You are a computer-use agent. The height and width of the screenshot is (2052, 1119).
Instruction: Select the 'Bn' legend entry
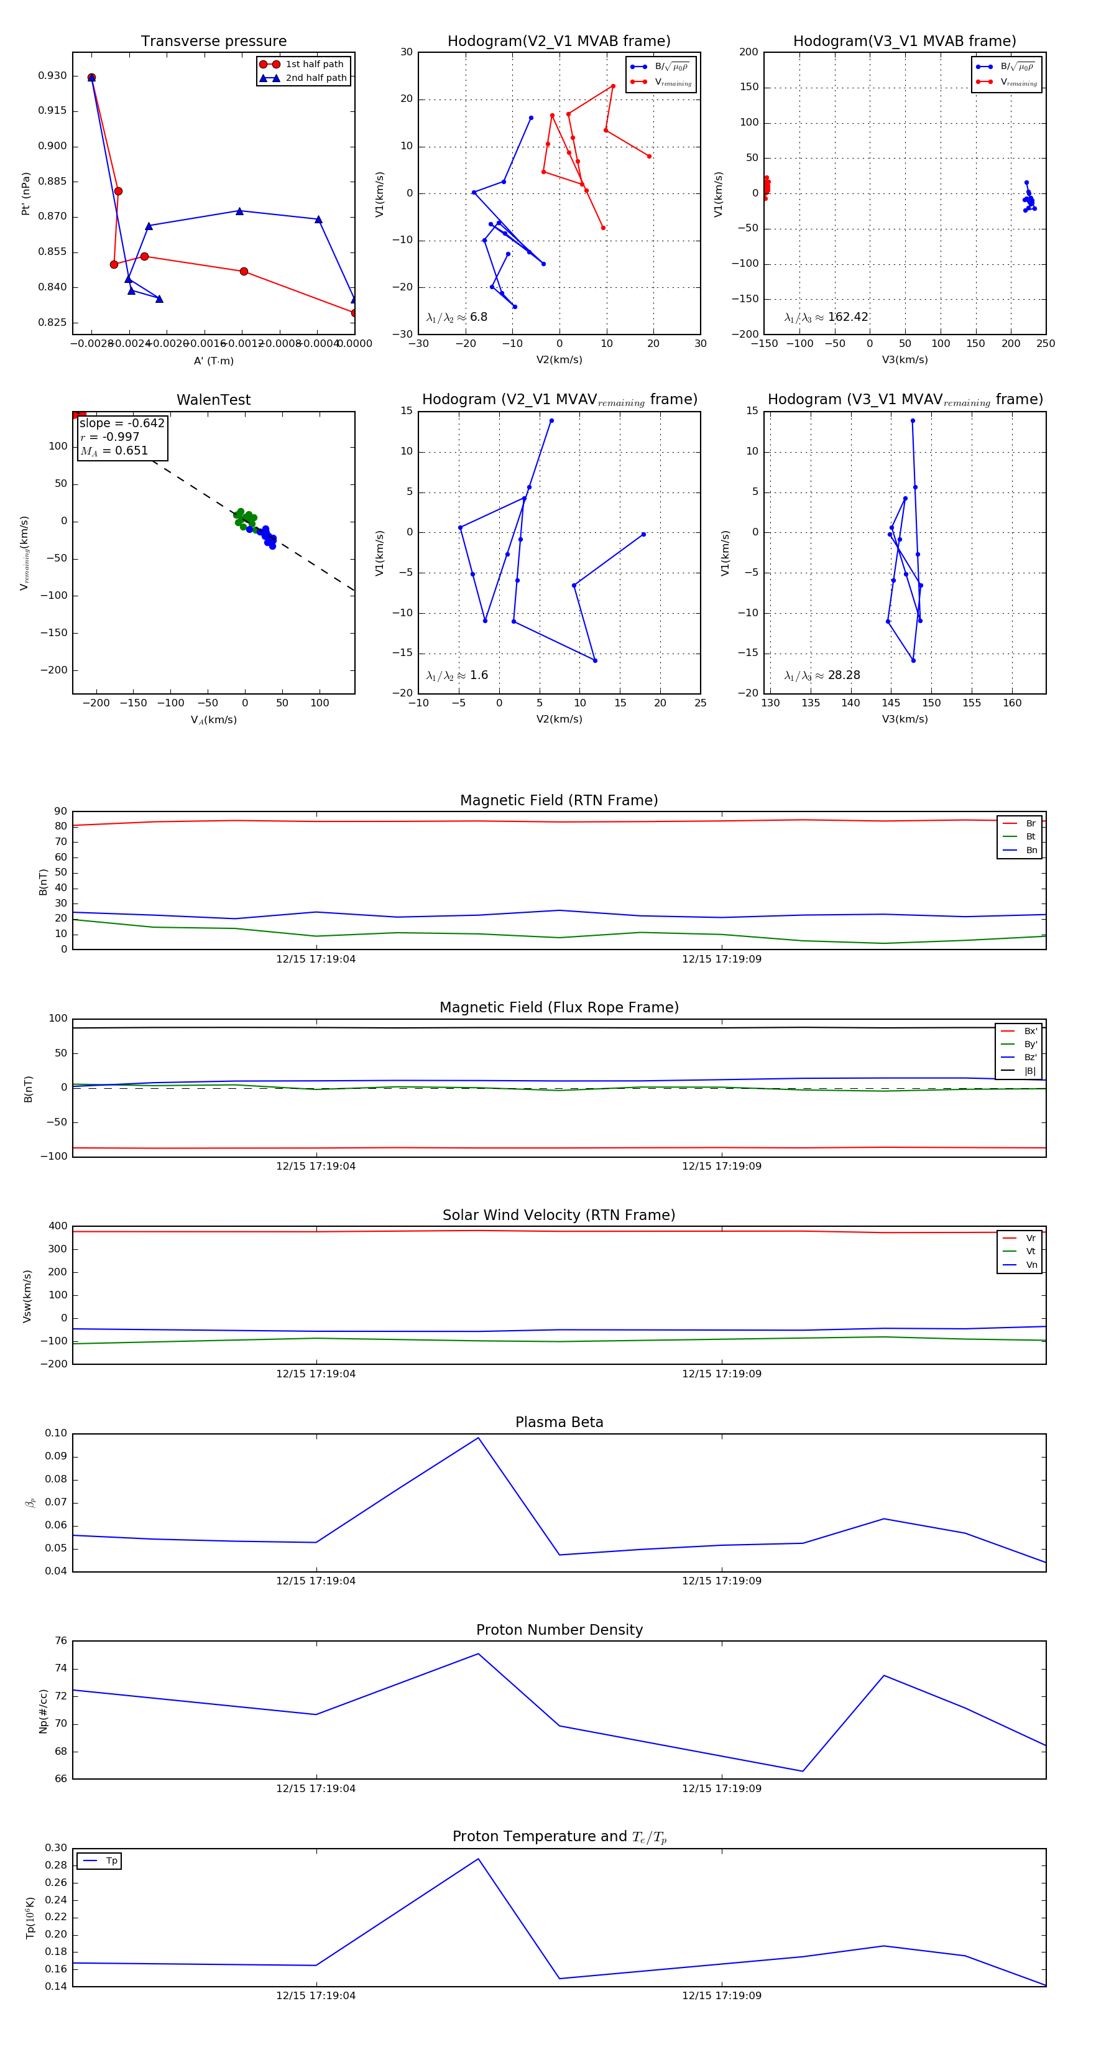click(x=1020, y=851)
